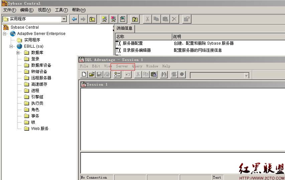
Task: Select the Sybase Central root tree node
Action: [x=24, y=27]
